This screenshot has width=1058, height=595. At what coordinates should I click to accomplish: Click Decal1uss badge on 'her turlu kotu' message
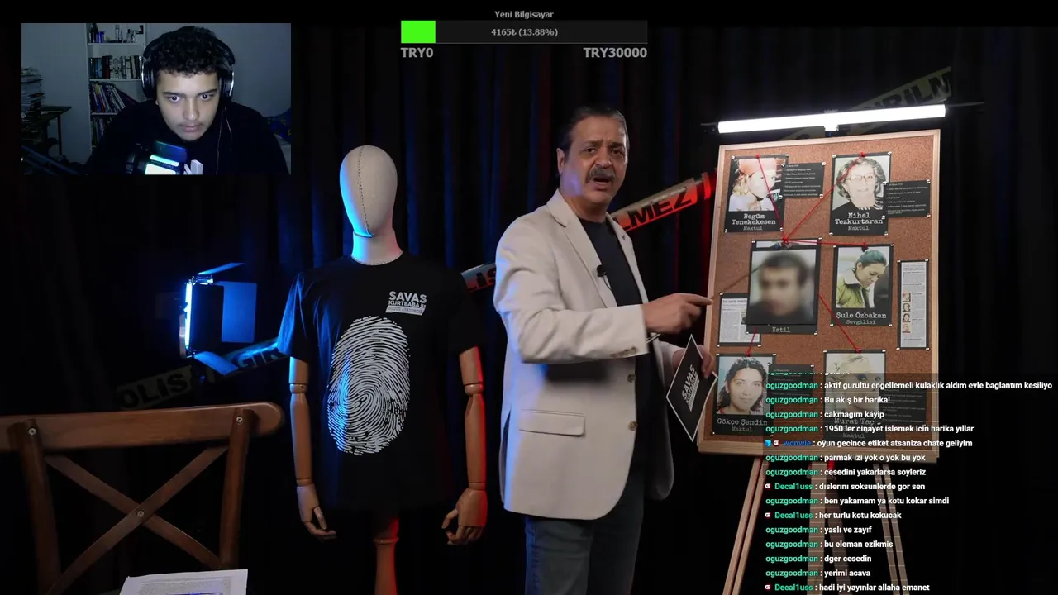click(768, 516)
